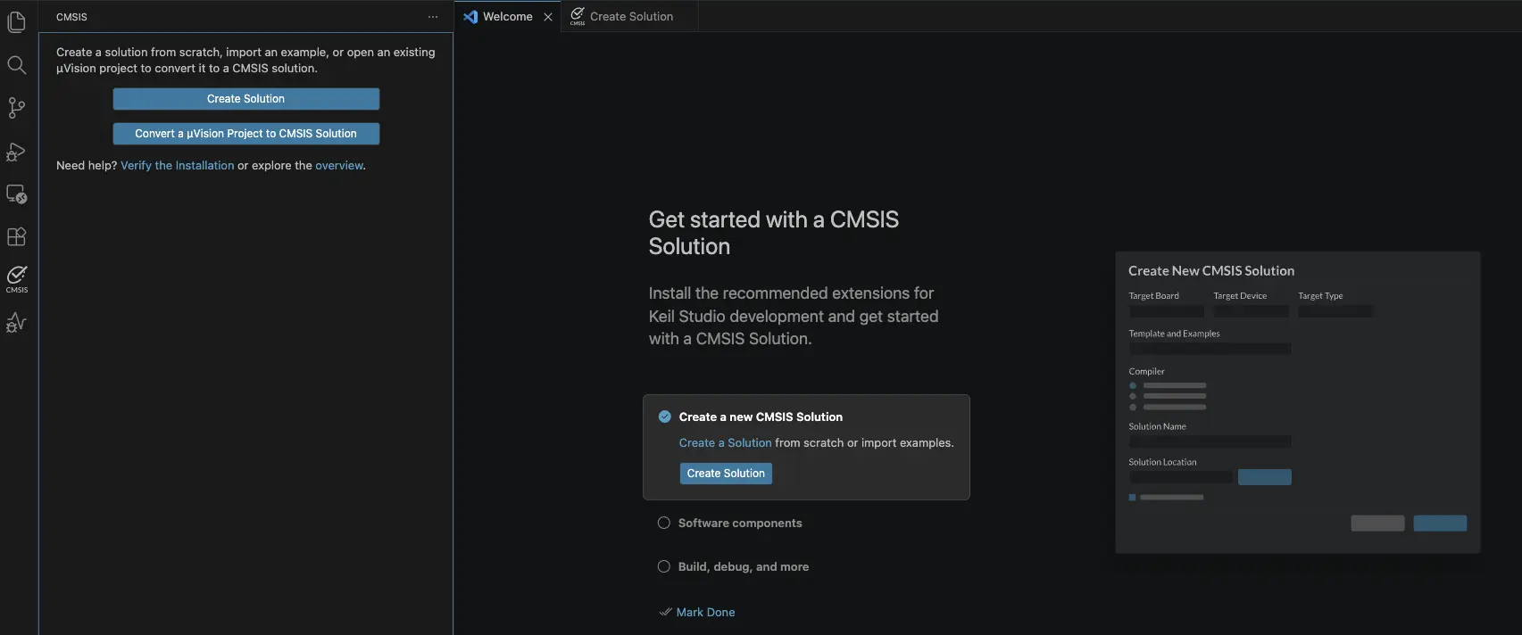The width and height of the screenshot is (1522, 635).
Task: Click Convert a µVision Project to CMSIS Solution
Action: click(246, 134)
